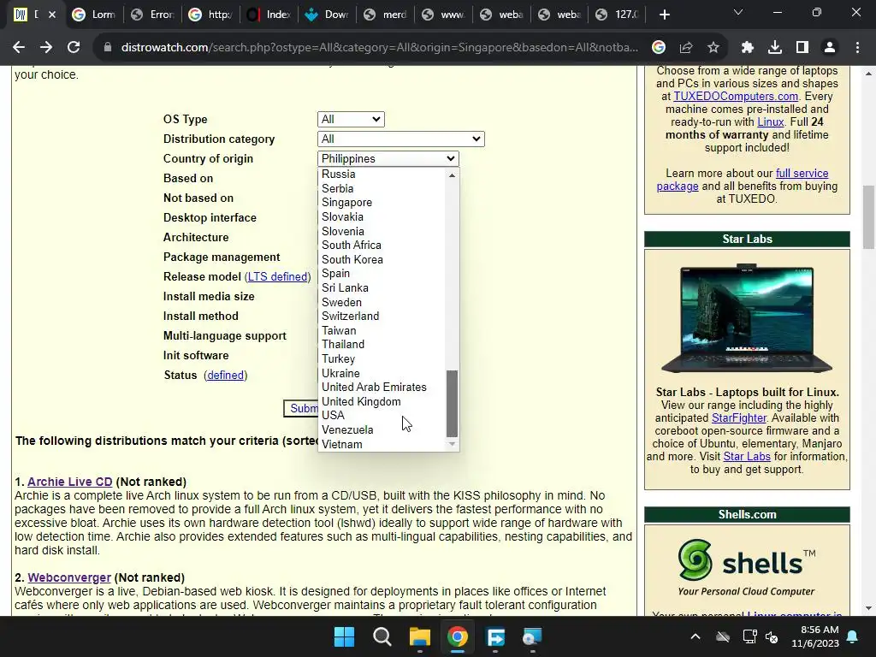876x657 pixels.
Task: Open the Windows Start menu
Action: [344, 636]
